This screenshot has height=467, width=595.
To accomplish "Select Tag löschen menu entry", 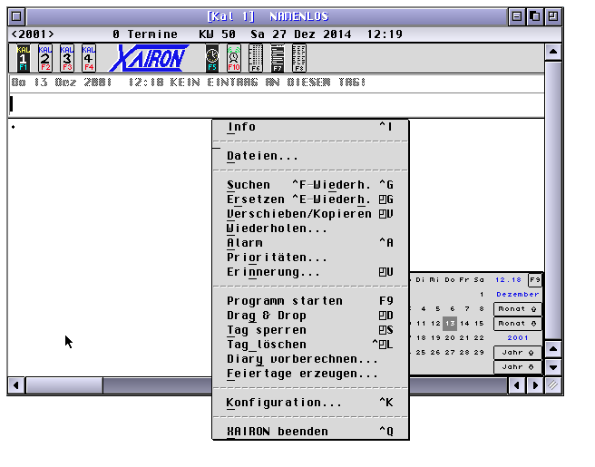I will (x=310, y=345).
